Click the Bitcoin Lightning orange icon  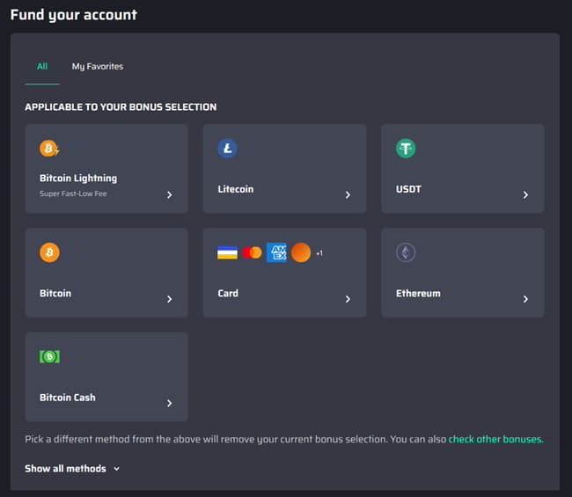pos(49,149)
